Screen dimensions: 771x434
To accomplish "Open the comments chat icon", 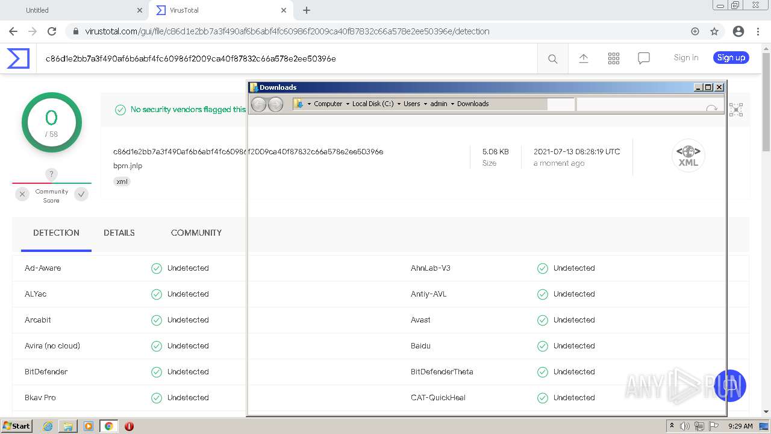I will [x=644, y=58].
